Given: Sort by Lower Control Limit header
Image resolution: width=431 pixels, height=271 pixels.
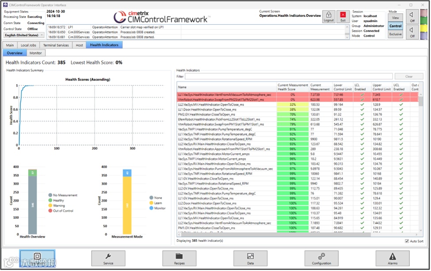Looking at the screenshot, I should [x=343, y=87].
